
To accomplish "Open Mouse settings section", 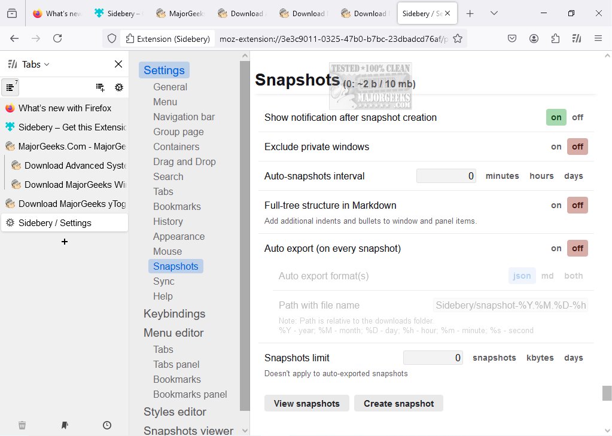I will pyautogui.click(x=168, y=251).
